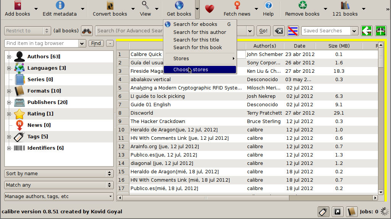The height and width of the screenshot is (219, 391).
Task: Click the binoculars advanced search icon
Action: coord(87,31)
